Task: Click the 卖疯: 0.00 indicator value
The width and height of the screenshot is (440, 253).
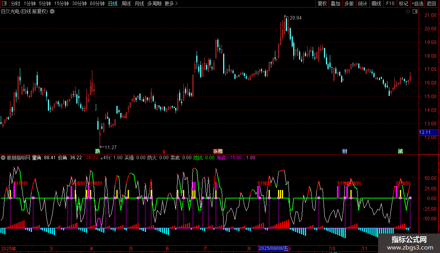Action: pyautogui.click(x=181, y=158)
